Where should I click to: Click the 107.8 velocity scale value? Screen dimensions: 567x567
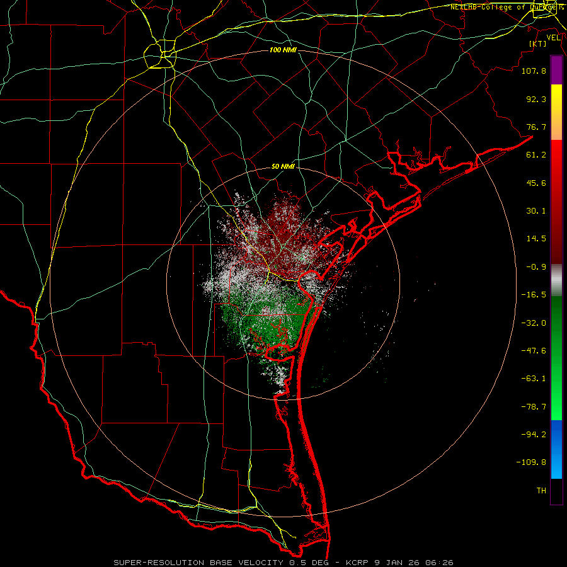click(x=534, y=71)
